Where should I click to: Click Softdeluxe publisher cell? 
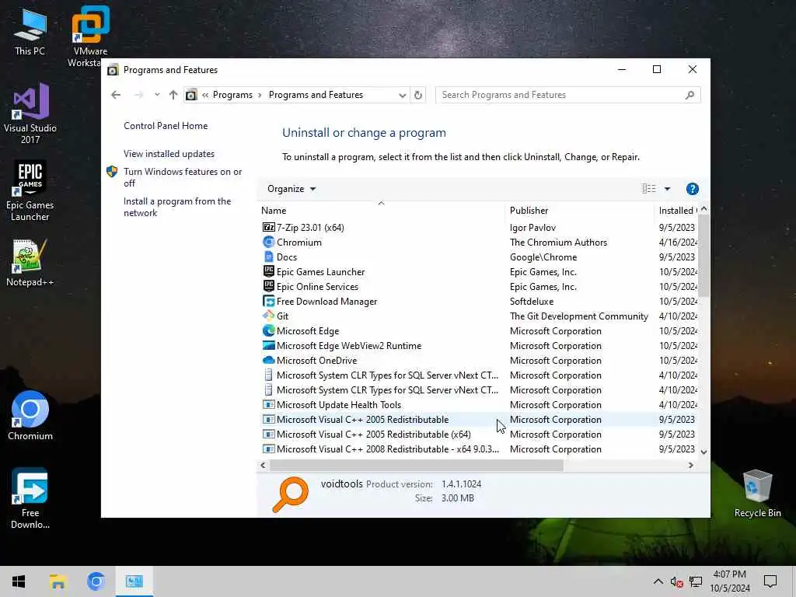coord(532,302)
